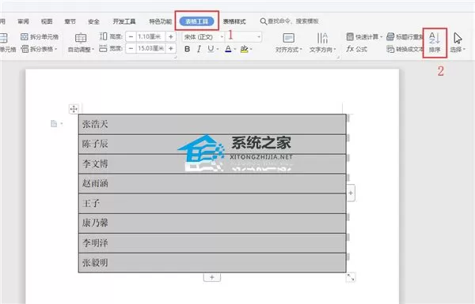This screenshot has height=304, width=475.
Task: Toggle Italic formatting button
Action: [x=199, y=49]
